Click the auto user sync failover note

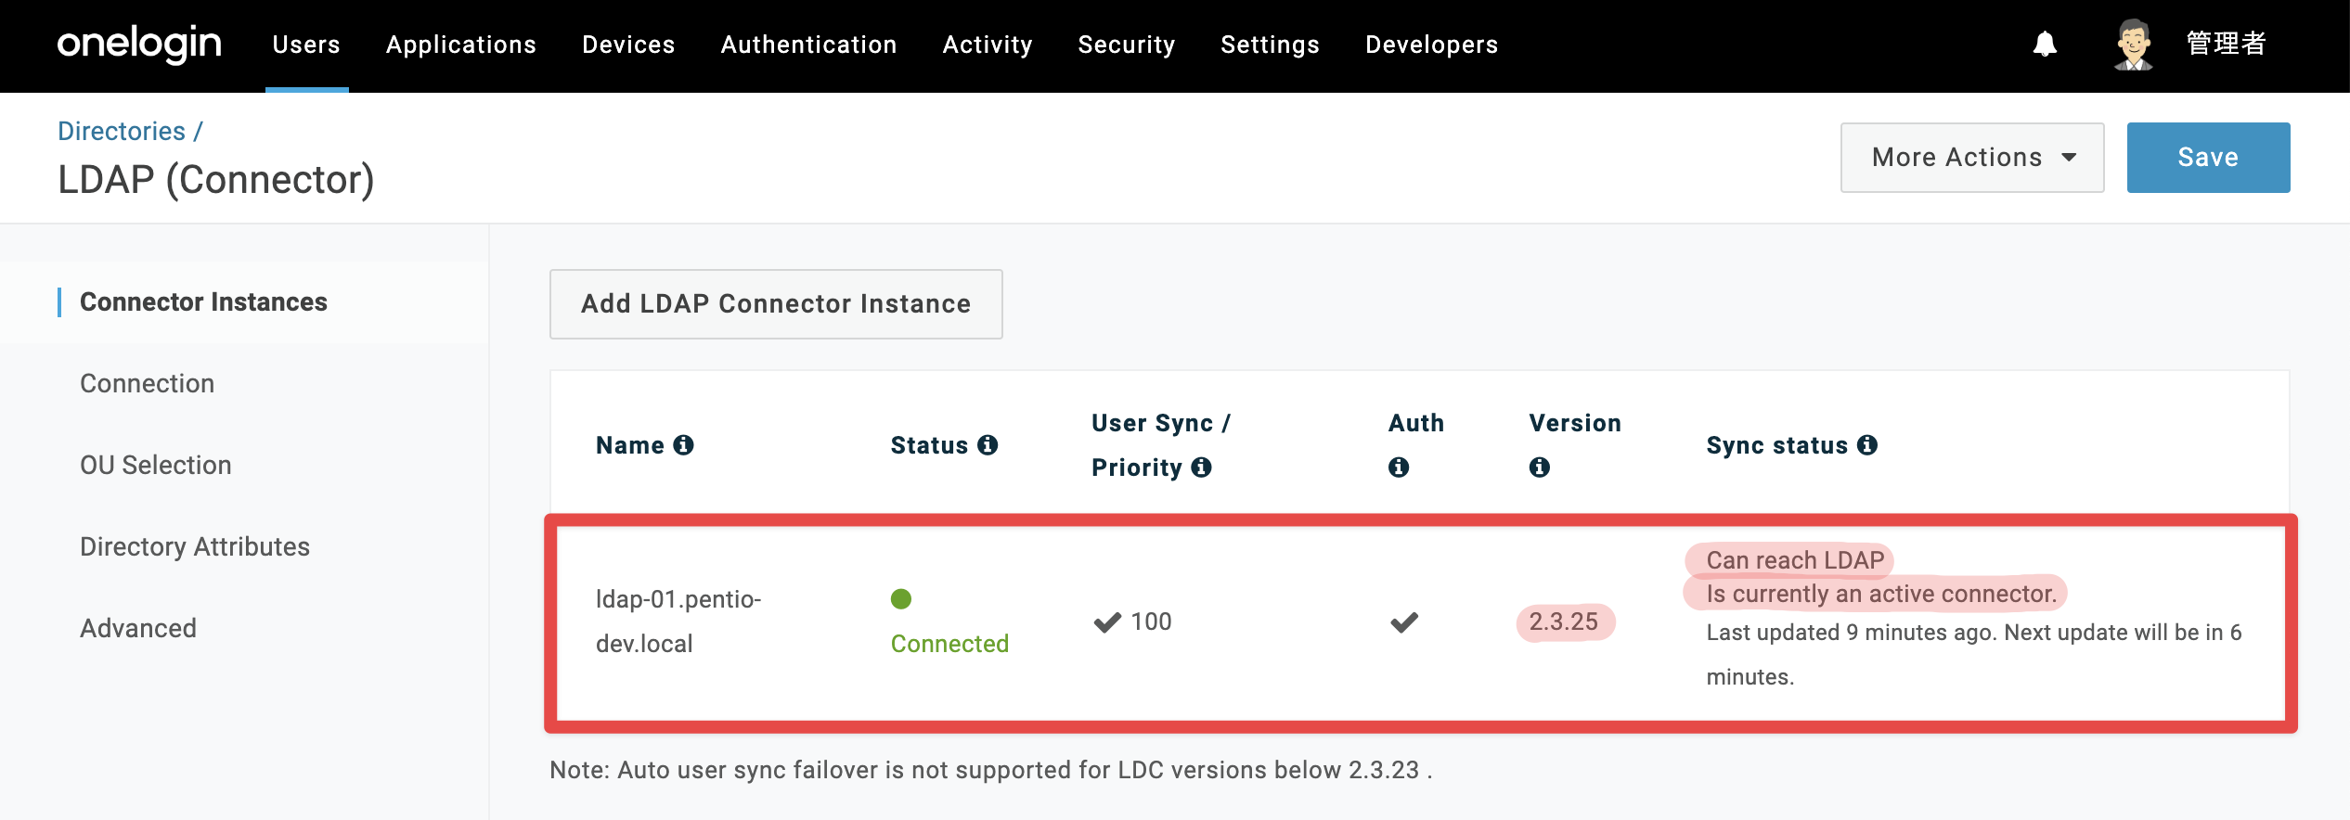(990, 770)
